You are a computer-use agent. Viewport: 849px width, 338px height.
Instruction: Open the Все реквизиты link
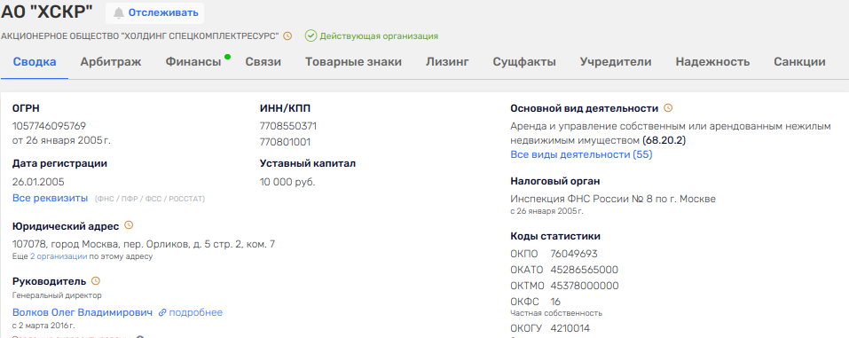(x=50, y=198)
